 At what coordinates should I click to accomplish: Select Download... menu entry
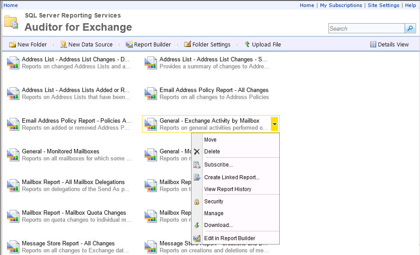tap(218, 225)
